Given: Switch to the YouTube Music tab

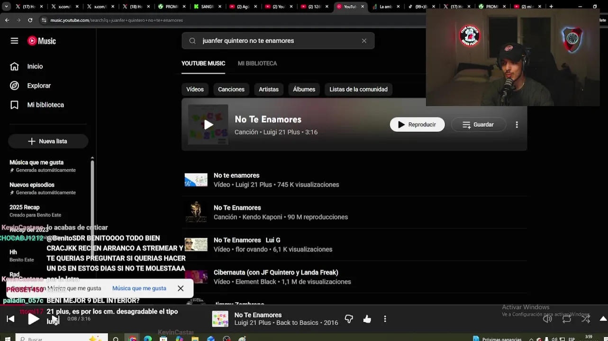Looking at the screenshot, I should pos(203,63).
